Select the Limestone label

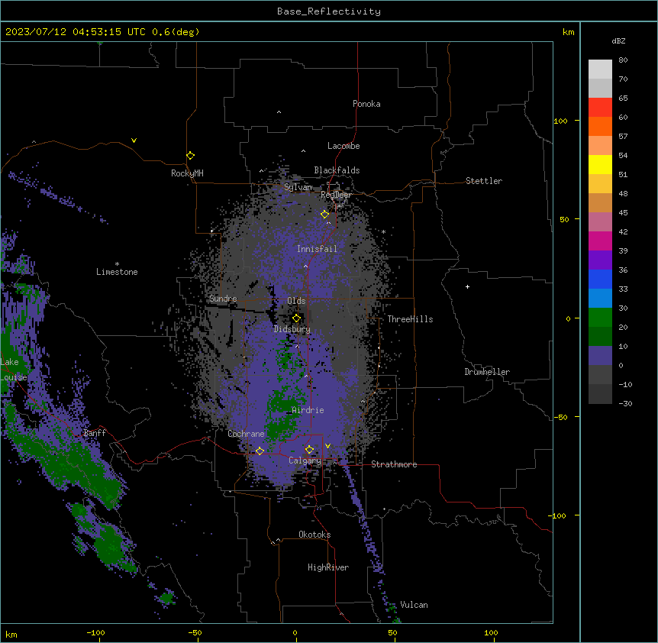(117, 272)
